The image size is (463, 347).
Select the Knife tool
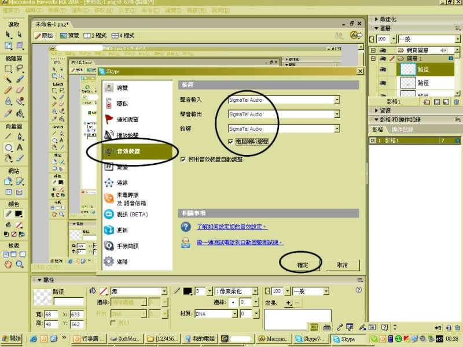pyautogui.click(x=20, y=158)
